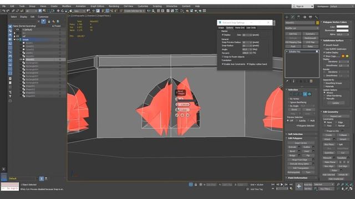Undo the last action in toolbar
Screen dimensions: 355x199
point(4,11)
